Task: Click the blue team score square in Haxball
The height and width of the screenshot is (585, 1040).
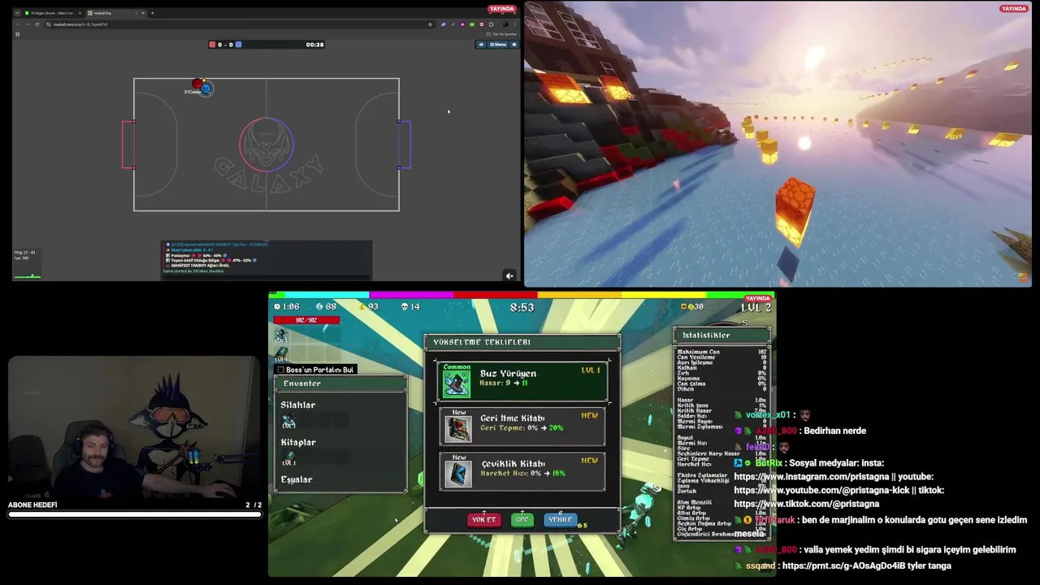Action: click(x=238, y=45)
